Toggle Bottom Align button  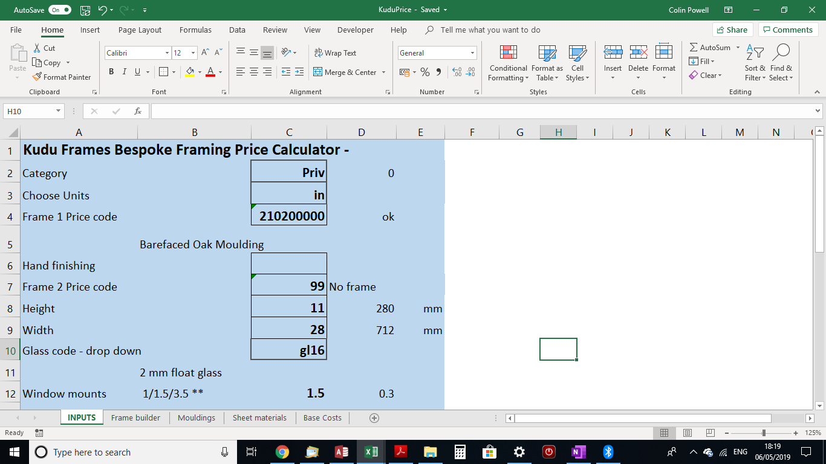(x=267, y=53)
